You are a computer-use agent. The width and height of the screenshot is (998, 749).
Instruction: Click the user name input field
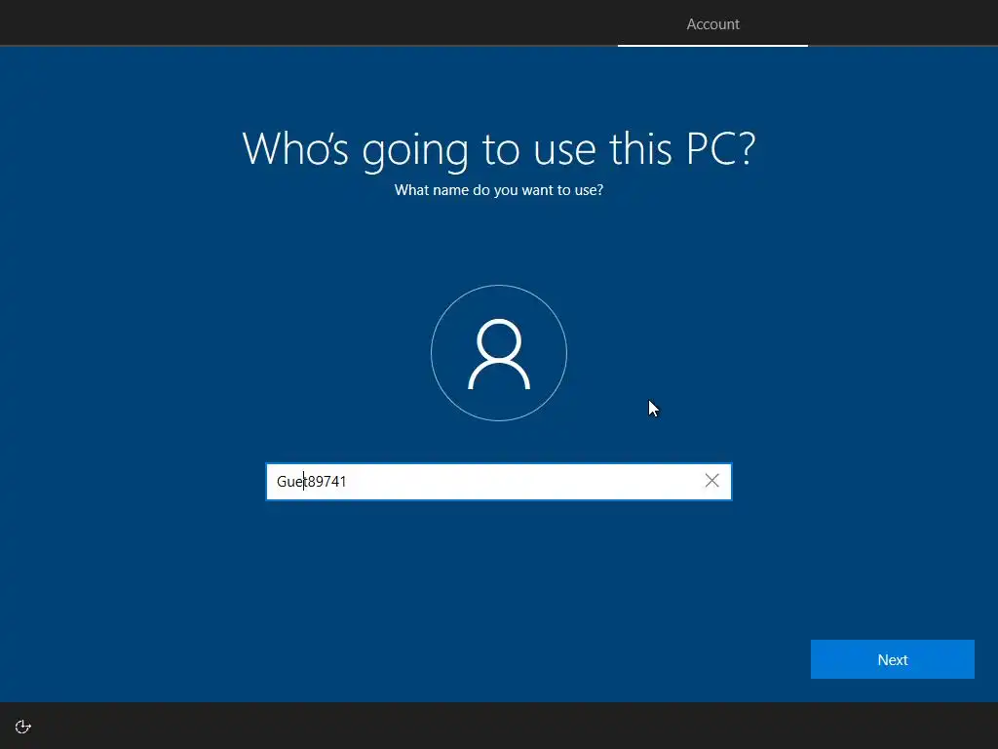click(x=498, y=482)
